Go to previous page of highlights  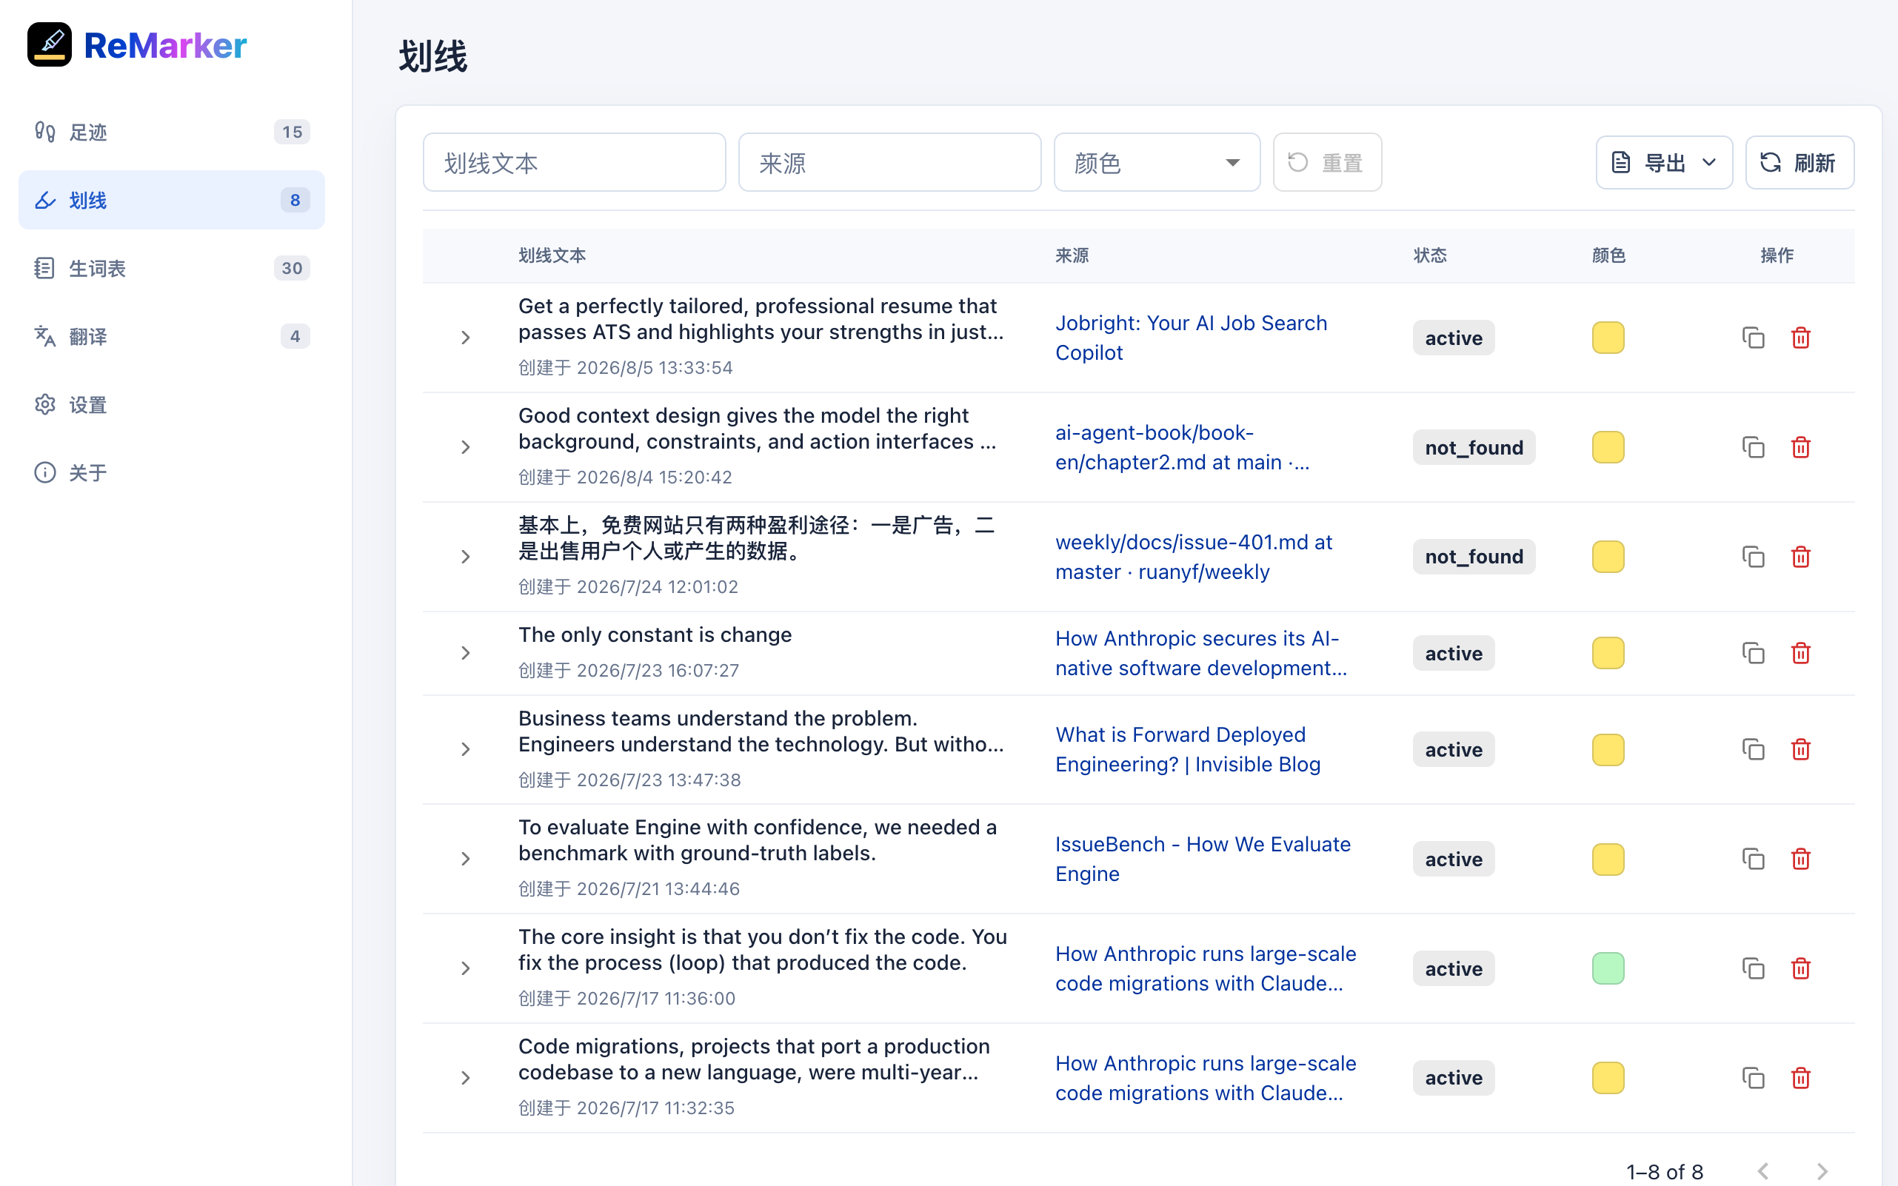point(1763,1172)
